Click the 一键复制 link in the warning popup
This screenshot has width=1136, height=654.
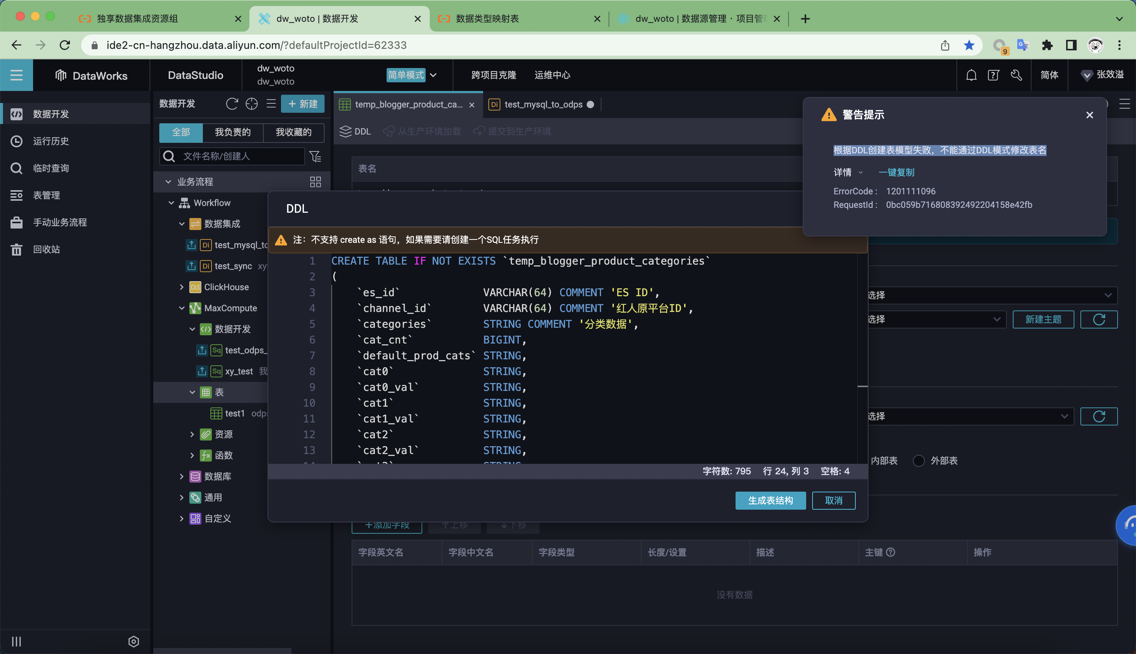tap(896, 173)
